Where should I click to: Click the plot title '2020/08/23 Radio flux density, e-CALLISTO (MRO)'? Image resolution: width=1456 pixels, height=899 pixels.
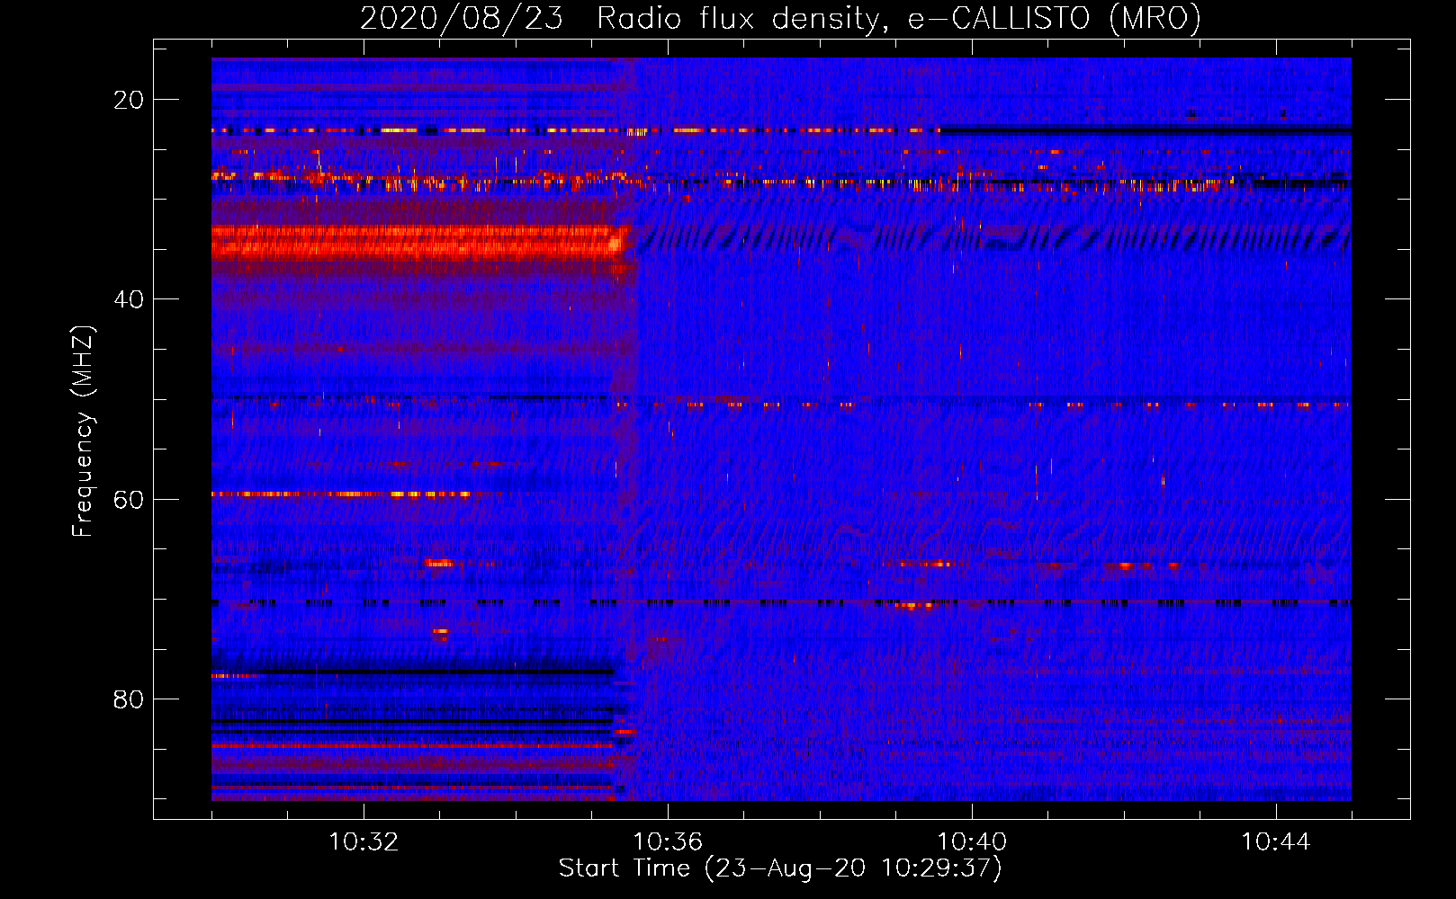pyautogui.click(x=780, y=18)
